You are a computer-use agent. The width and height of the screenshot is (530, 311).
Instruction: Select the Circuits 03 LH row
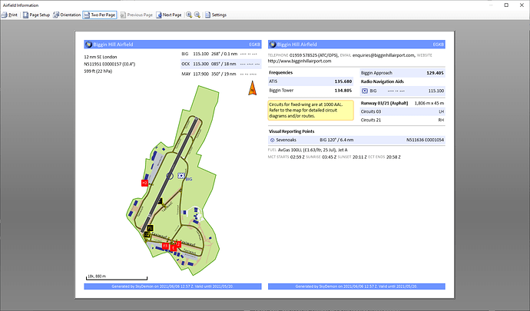point(402,111)
